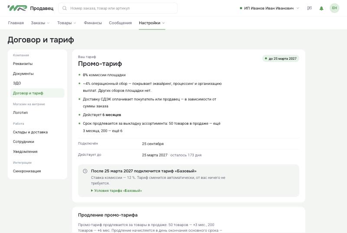This screenshot has width=347, height=233.
Task: Go to the Главная tab
Action: [x=16, y=23]
